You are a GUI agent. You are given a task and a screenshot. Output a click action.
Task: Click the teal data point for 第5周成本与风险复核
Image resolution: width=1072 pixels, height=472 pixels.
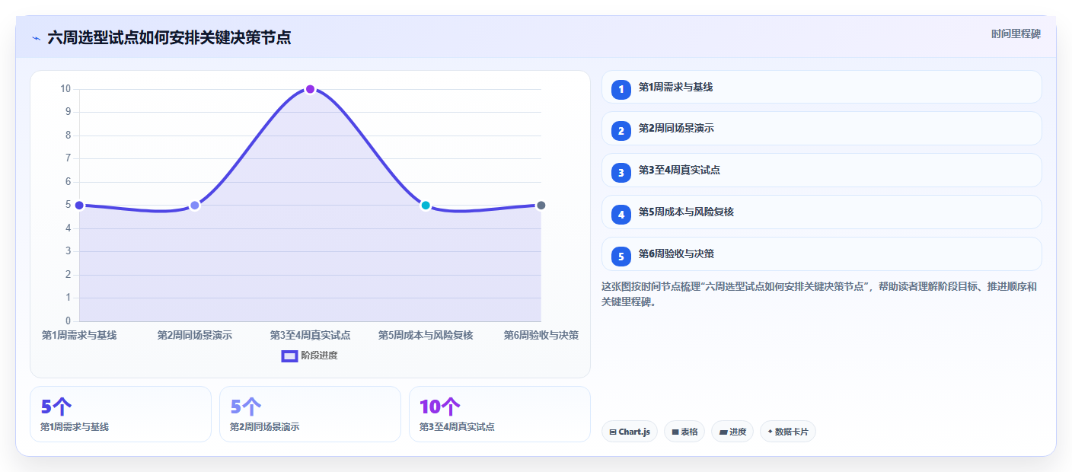click(x=426, y=206)
